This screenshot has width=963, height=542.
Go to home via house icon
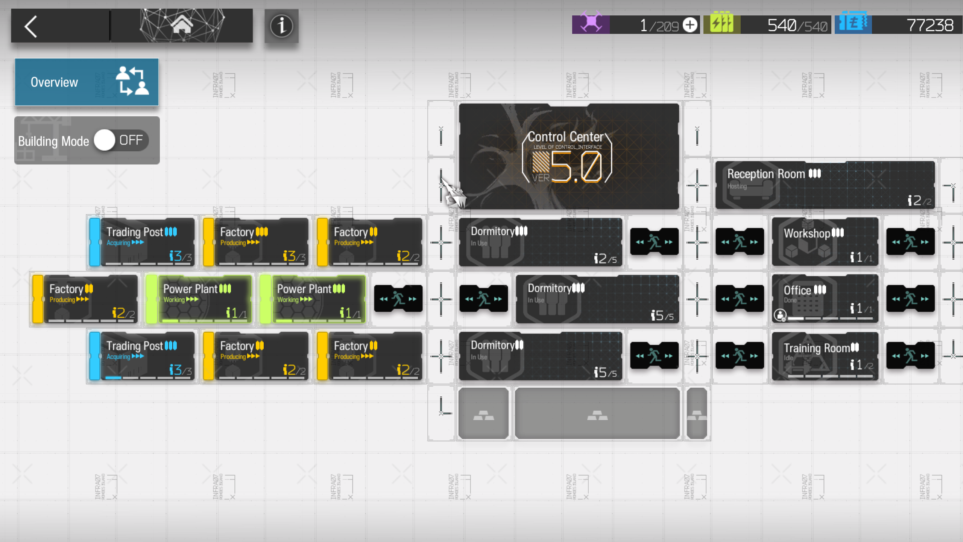coord(182,25)
